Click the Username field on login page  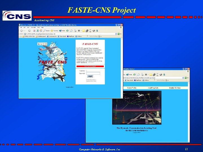[x=93, y=71]
